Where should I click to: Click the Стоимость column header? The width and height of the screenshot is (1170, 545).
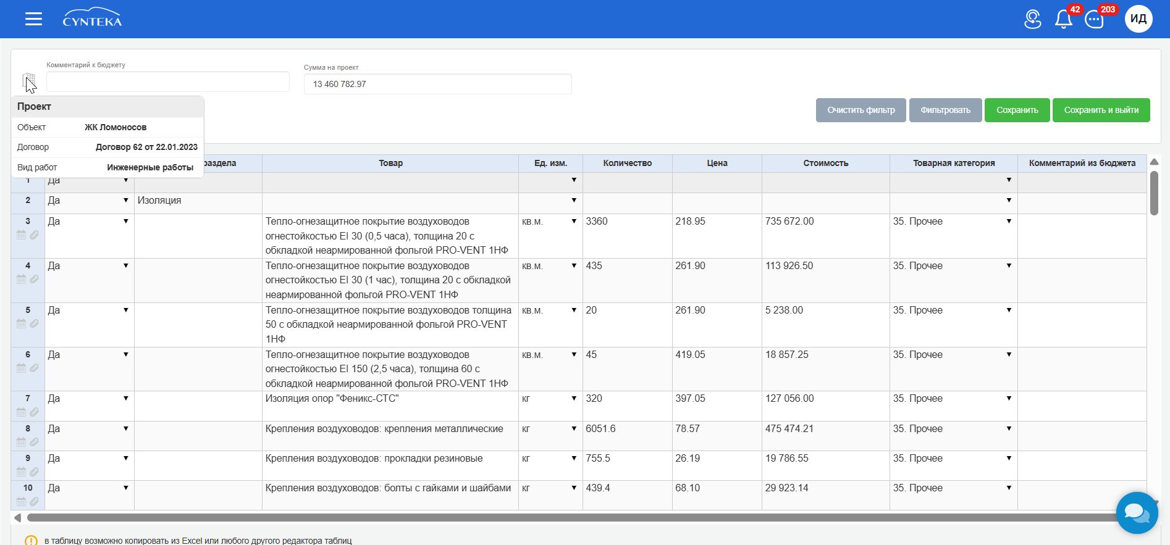(x=826, y=164)
